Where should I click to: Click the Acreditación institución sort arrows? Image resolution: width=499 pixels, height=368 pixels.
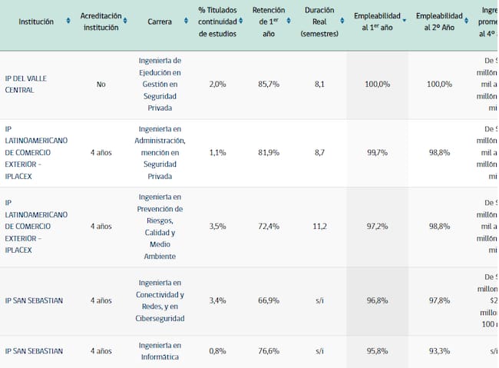(127, 22)
